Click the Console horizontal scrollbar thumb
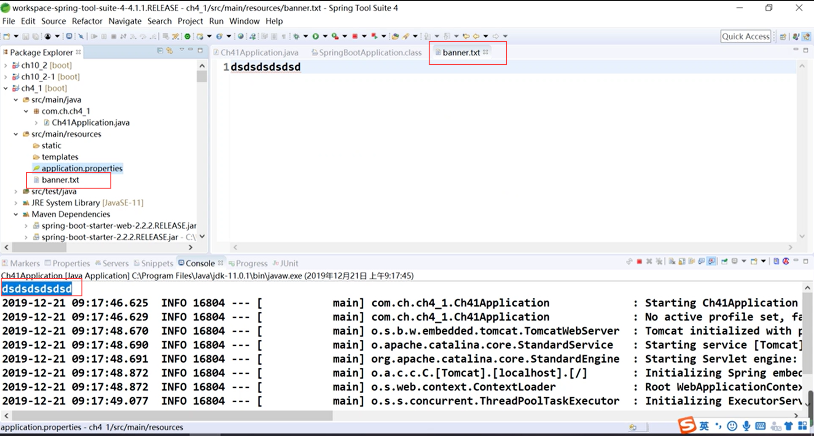This screenshot has height=436, width=814. point(172,415)
